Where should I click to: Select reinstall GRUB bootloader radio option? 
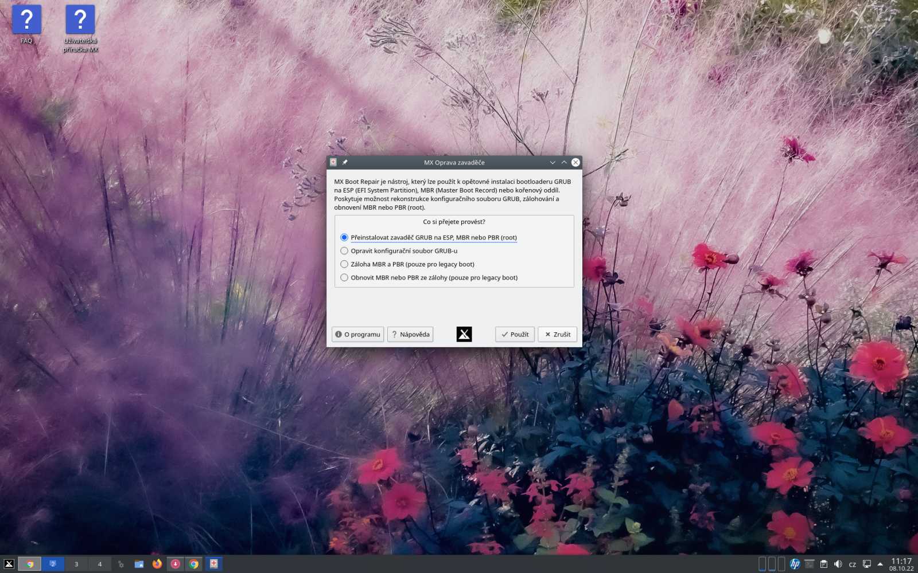(x=429, y=237)
